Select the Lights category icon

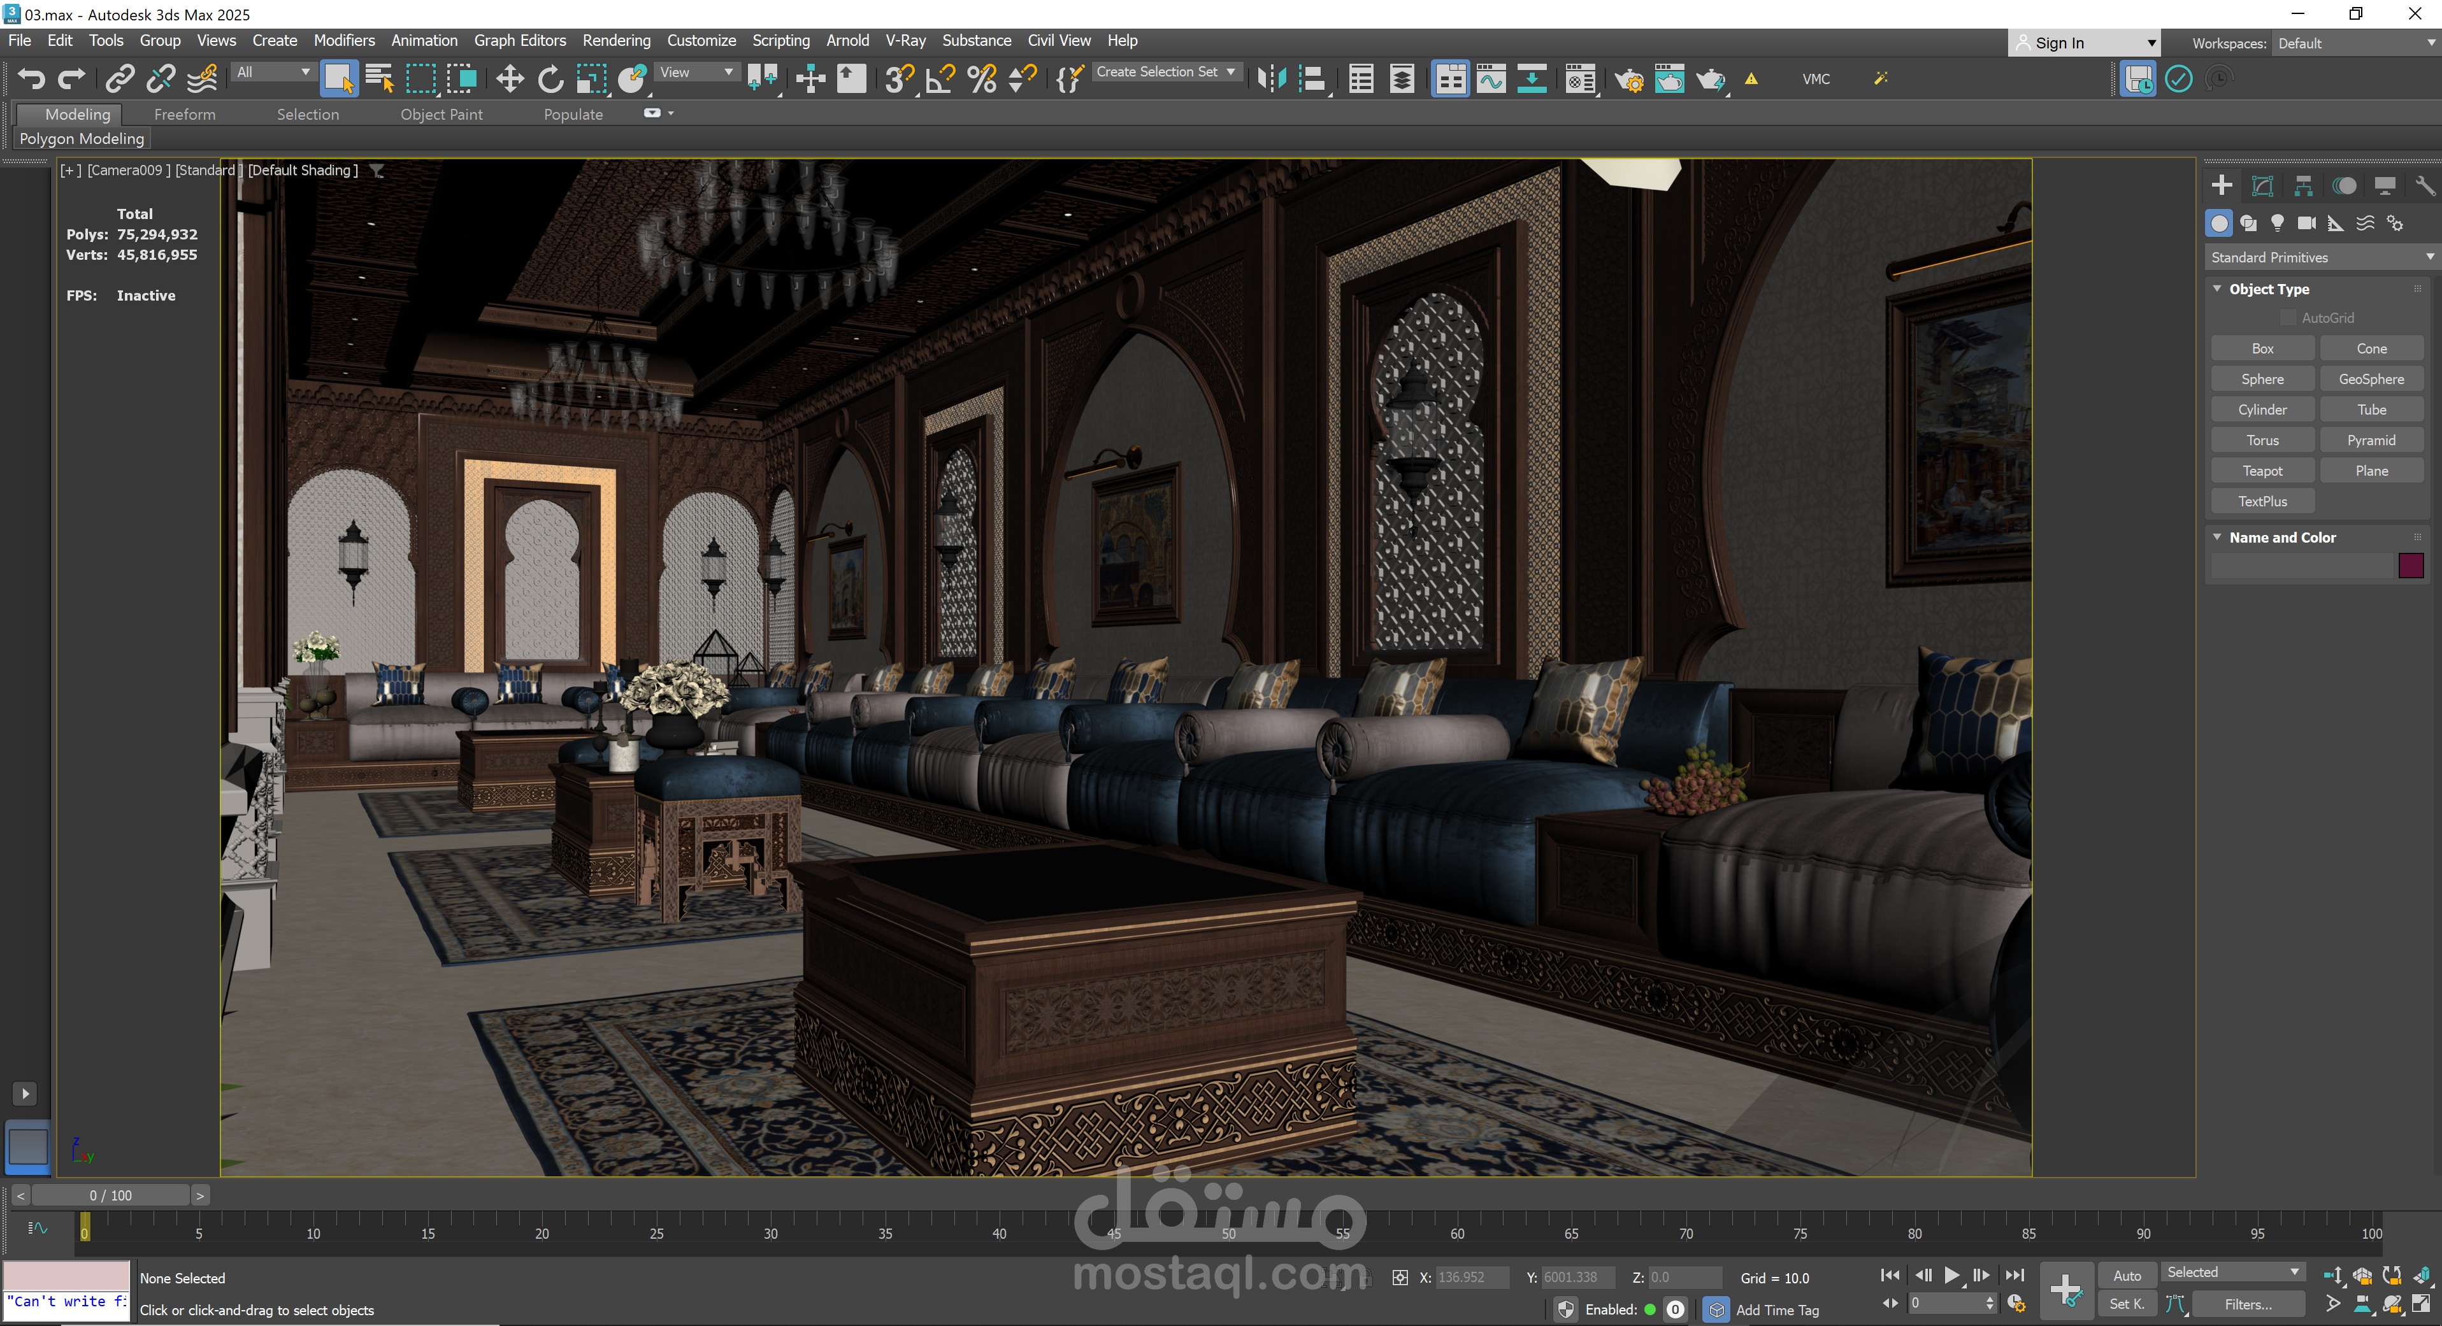2277,224
